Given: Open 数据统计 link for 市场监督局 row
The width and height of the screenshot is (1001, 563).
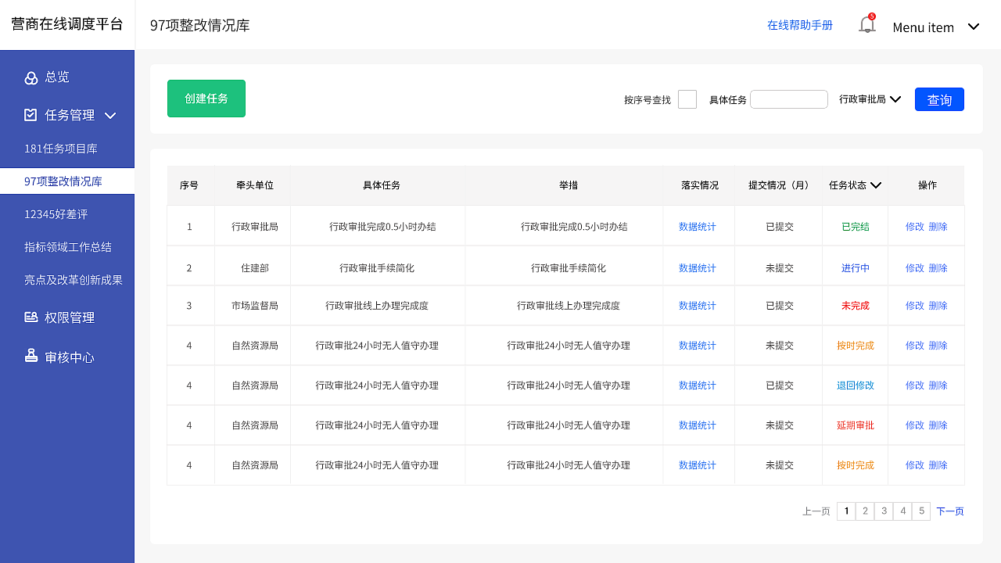Looking at the screenshot, I should (698, 306).
